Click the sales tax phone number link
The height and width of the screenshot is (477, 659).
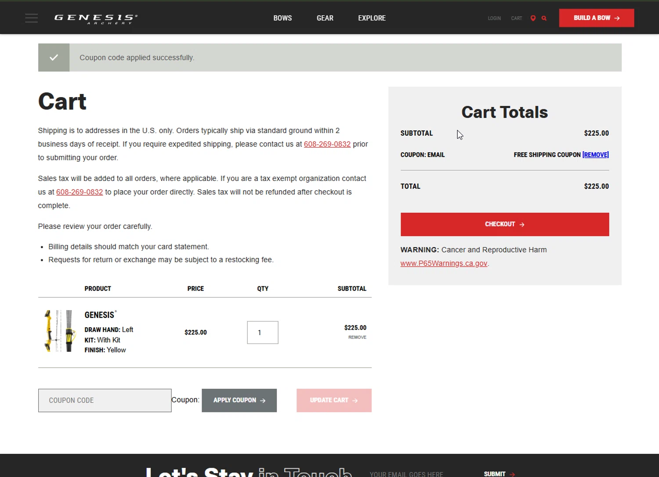pos(80,192)
